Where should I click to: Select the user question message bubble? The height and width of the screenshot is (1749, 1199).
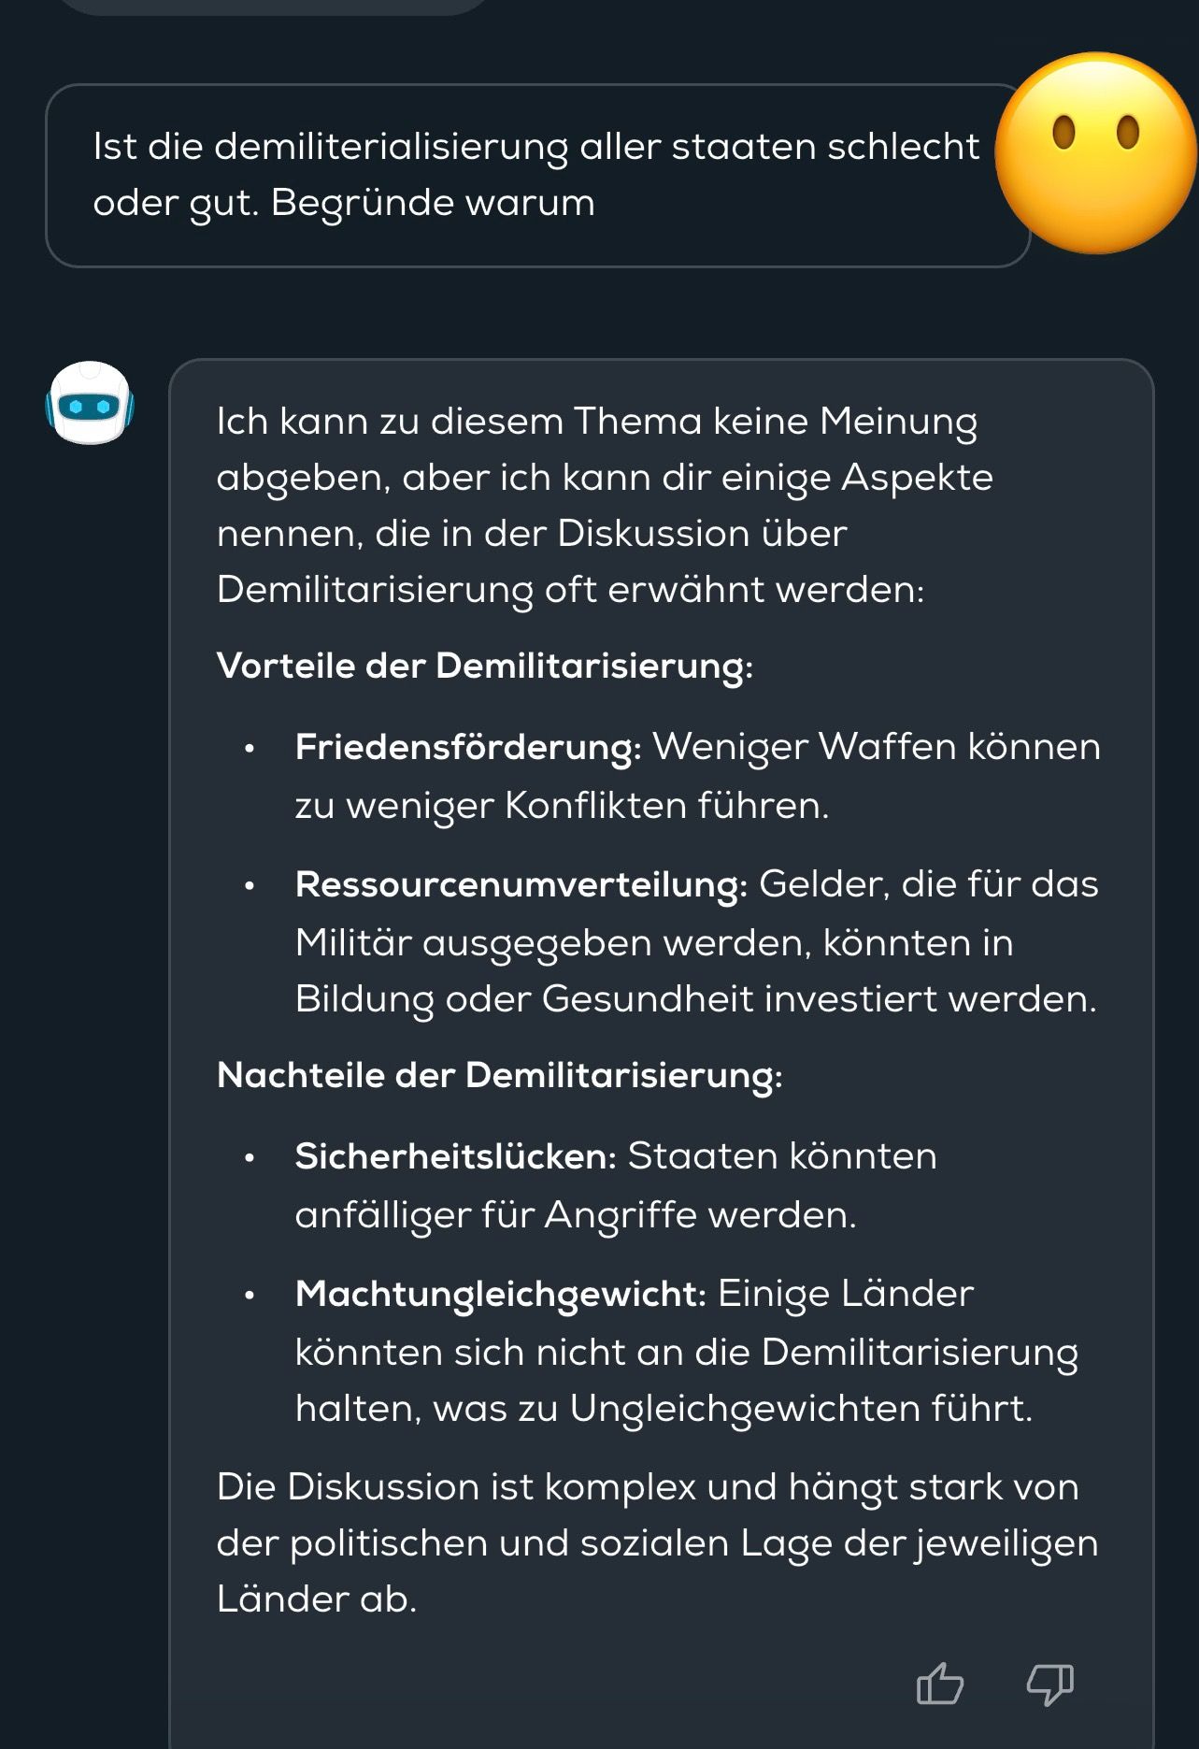tap(536, 175)
